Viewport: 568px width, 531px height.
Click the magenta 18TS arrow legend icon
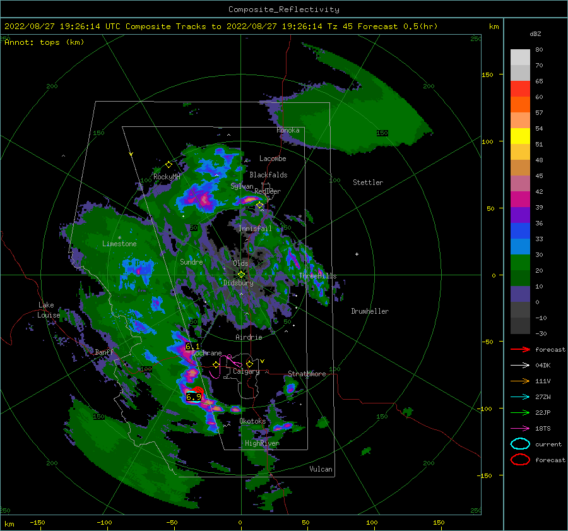520,429
